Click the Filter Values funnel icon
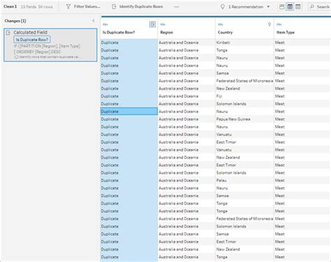 pos(68,7)
